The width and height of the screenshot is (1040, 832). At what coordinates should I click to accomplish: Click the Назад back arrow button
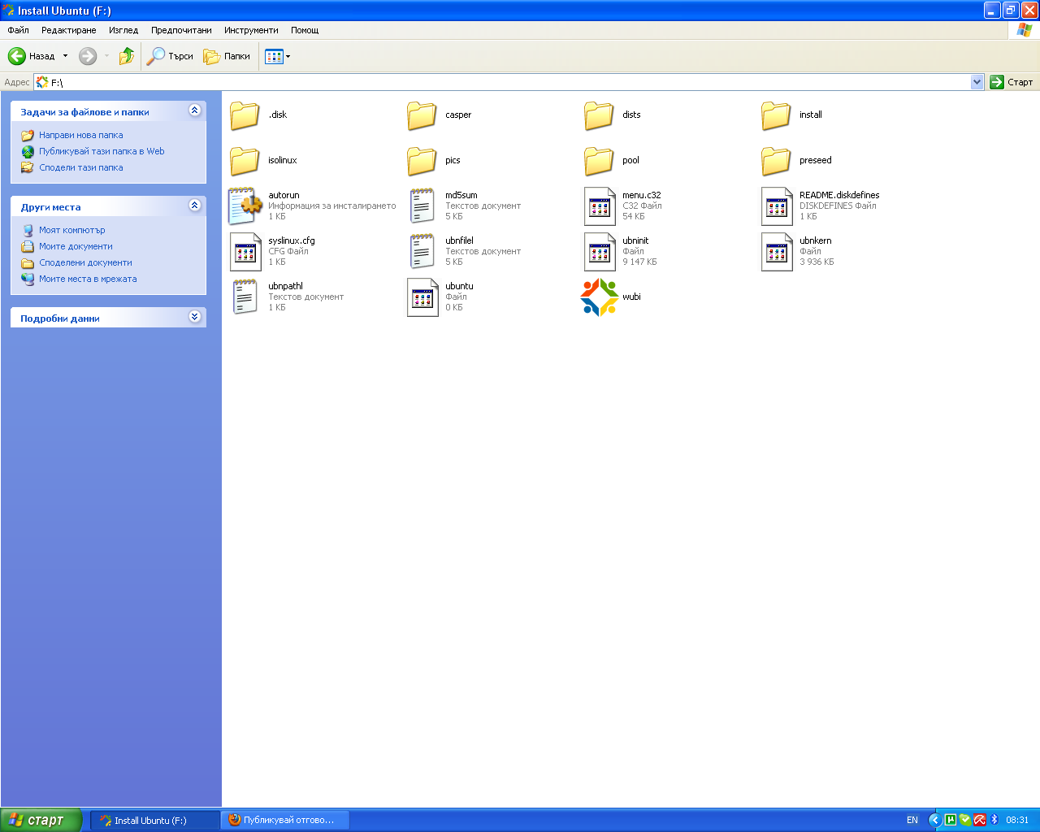(31, 56)
